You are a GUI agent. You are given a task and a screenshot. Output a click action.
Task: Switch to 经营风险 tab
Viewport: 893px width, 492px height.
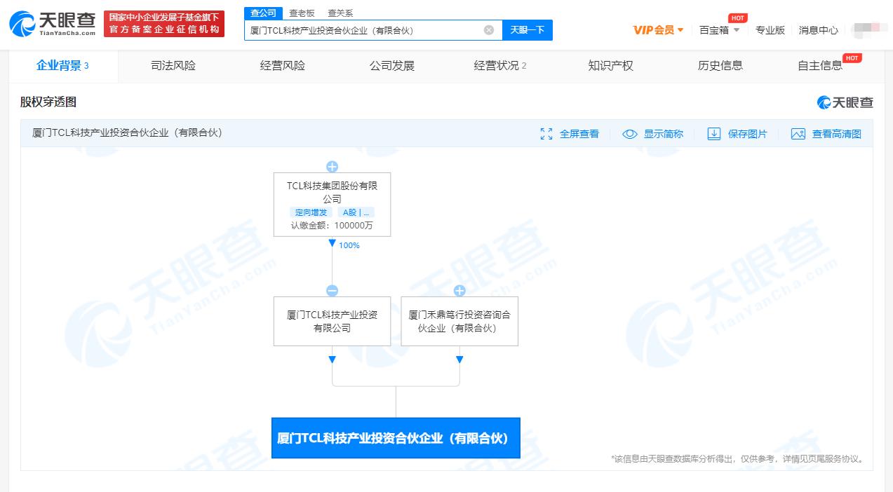[x=283, y=66]
